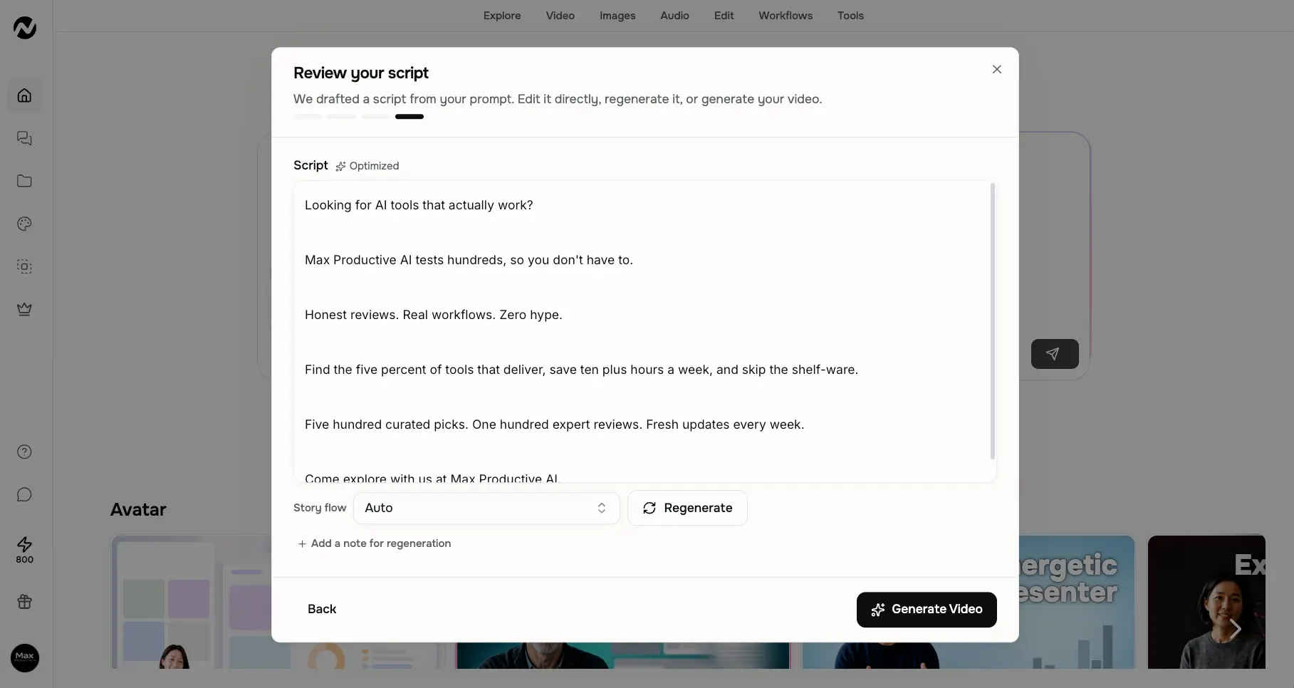Open the help question mark icon
This screenshot has height=688, width=1294.
25,452
